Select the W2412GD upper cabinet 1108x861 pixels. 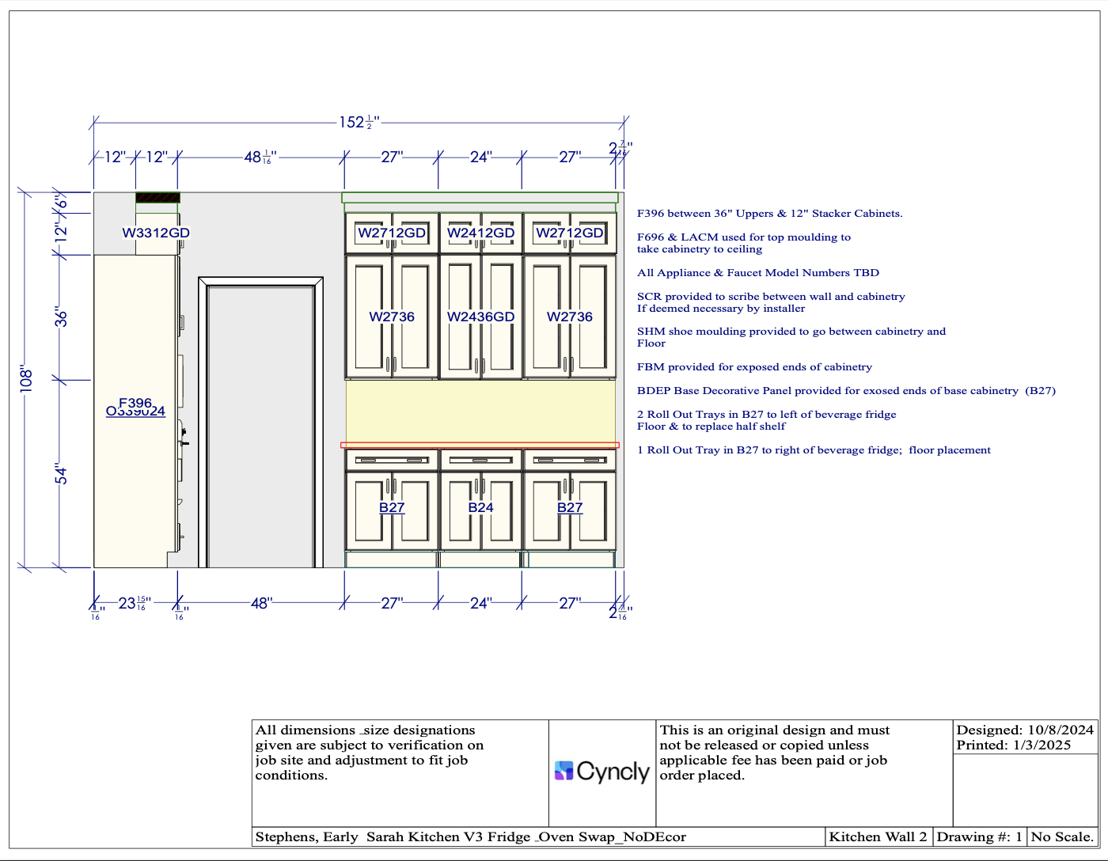click(480, 233)
